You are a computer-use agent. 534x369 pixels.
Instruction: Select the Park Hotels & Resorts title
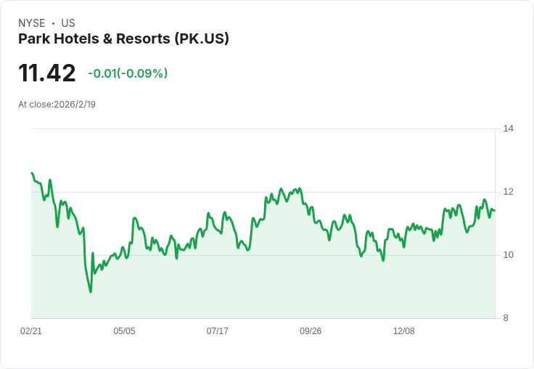tap(123, 39)
